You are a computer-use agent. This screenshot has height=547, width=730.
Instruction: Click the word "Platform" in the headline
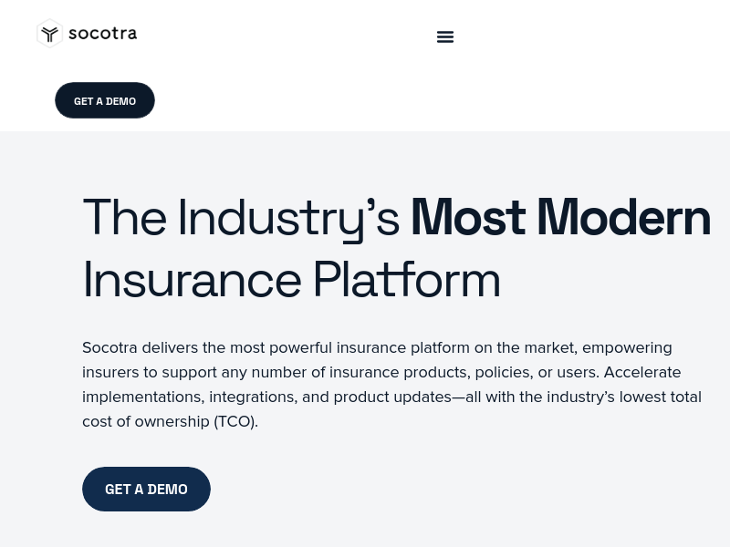coord(406,279)
